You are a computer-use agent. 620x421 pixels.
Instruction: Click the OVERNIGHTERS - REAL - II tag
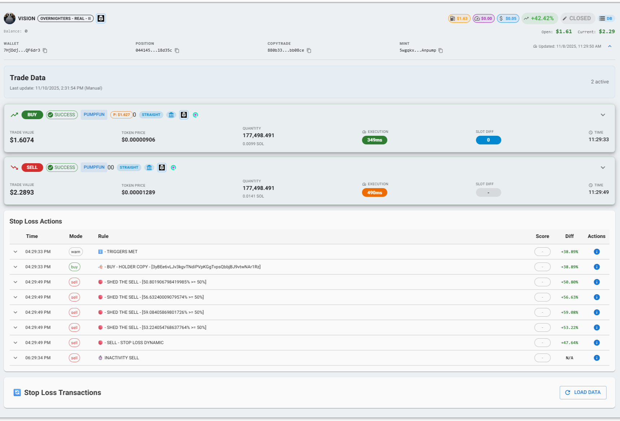coord(65,18)
